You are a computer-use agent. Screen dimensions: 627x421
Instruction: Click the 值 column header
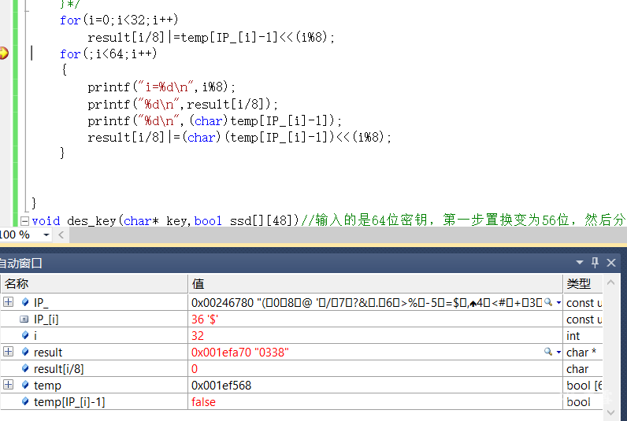[x=376, y=283]
